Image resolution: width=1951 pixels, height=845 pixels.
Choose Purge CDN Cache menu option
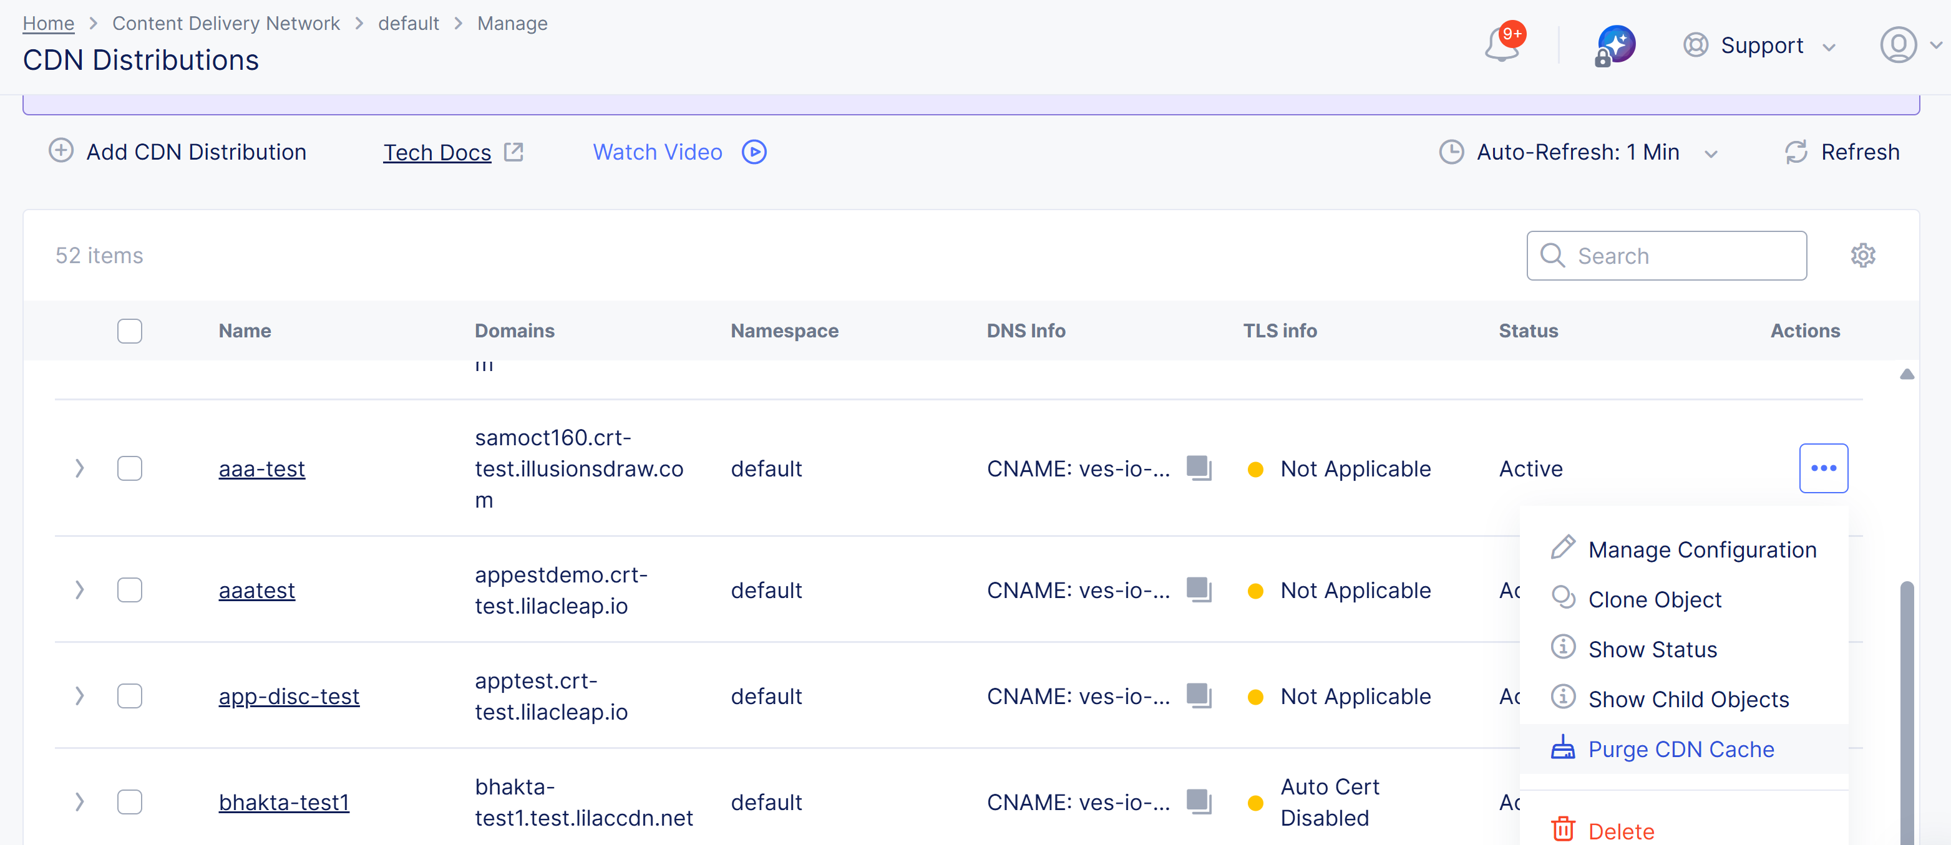pos(1681,749)
